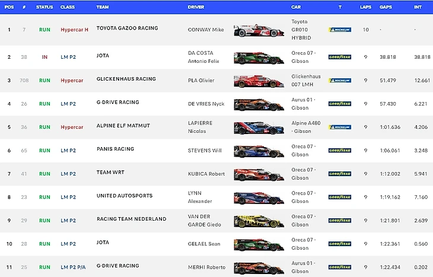Click the Alpine A480 - Gibson car name
433x277 pixels.
[x=306, y=127]
